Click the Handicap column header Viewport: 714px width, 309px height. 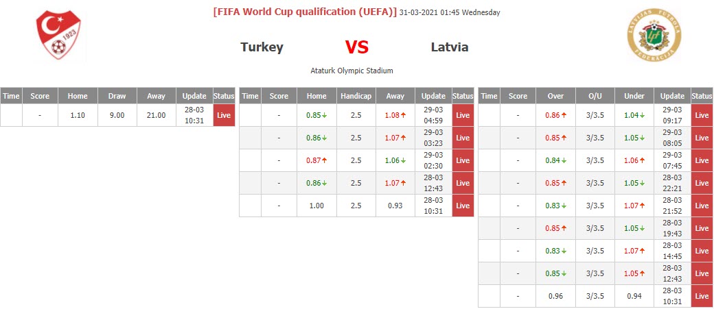pyautogui.click(x=356, y=96)
